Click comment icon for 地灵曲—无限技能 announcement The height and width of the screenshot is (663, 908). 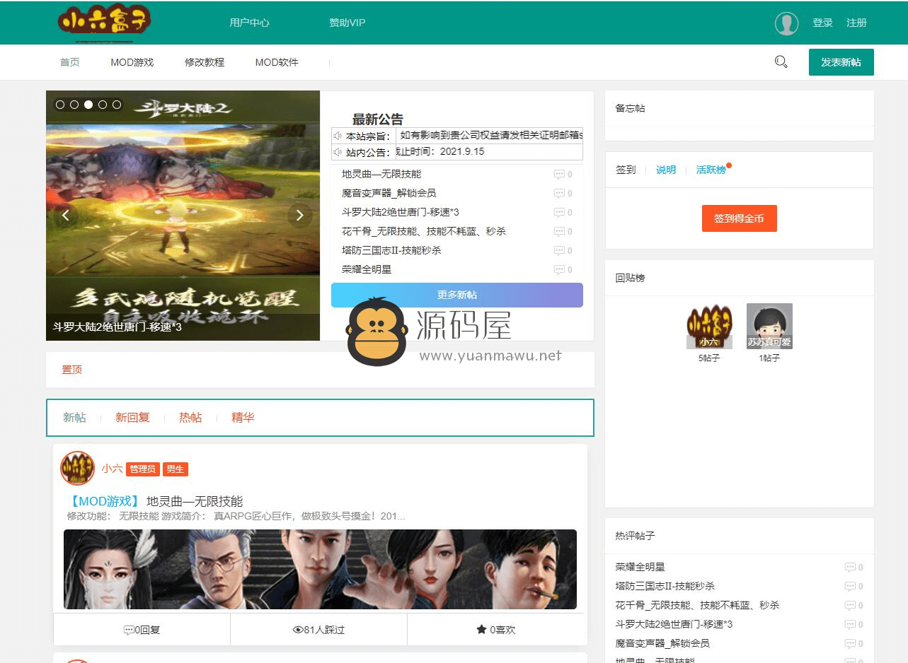559,175
